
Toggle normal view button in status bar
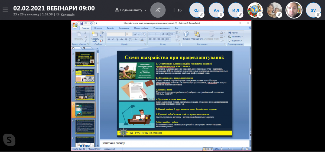[205, 149]
